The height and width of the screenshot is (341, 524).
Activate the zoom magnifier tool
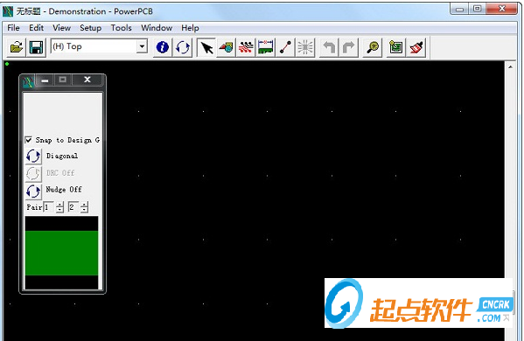click(x=373, y=47)
